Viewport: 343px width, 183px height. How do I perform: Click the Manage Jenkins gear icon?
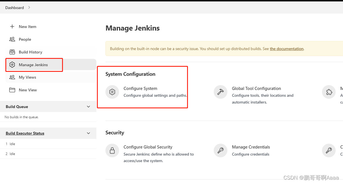12,65
